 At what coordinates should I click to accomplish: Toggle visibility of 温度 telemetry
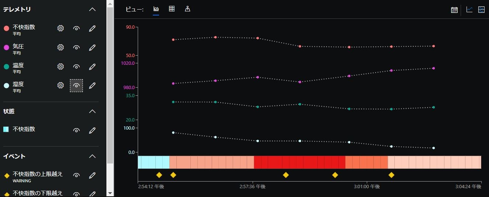(77, 66)
